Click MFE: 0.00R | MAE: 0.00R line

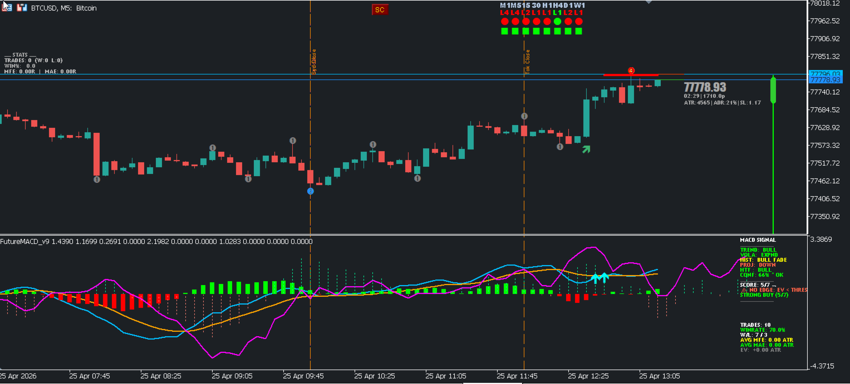click(40, 71)
